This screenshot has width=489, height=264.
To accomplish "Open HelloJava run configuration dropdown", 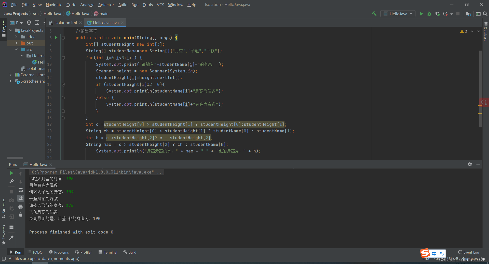I will coord(398,14).
